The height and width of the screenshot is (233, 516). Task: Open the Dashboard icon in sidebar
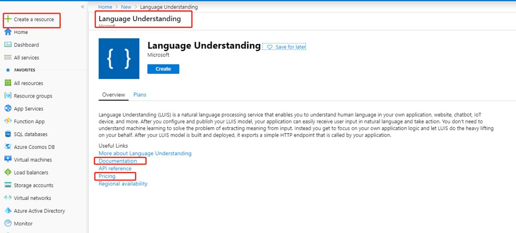click(8, 45)
